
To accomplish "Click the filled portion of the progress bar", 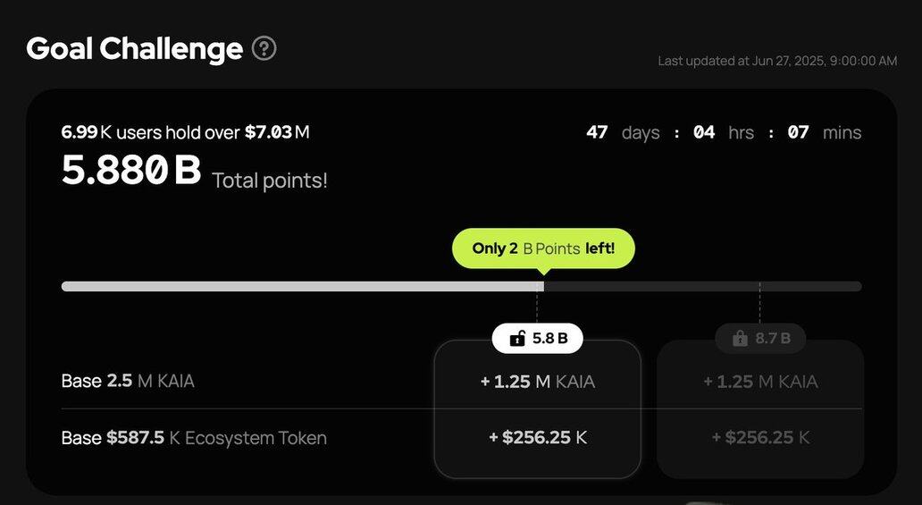I will [x=295, y=287].
